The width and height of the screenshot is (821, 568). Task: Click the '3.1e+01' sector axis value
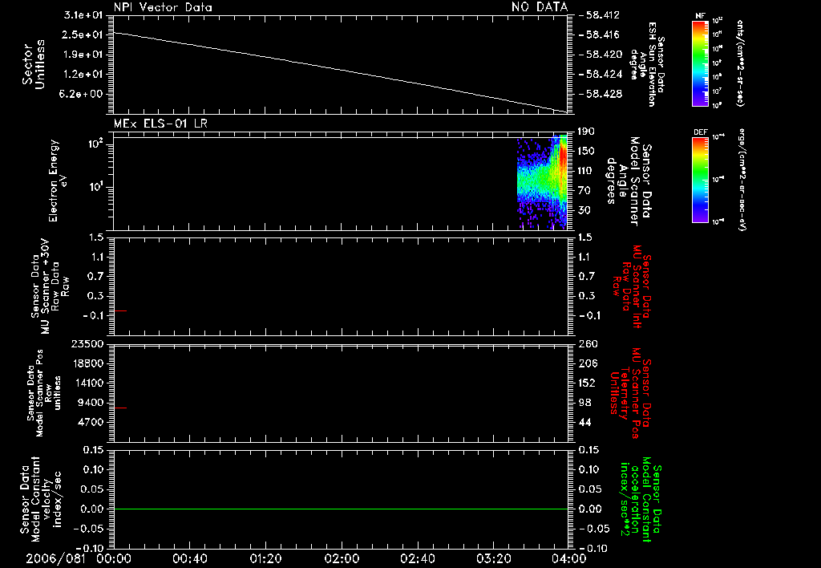point(83,14)
